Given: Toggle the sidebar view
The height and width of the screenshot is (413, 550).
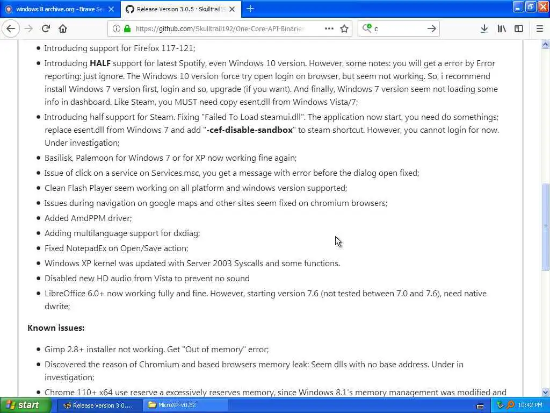Looking at the screenshot, I should pyautogui.click(x=519, y=29).
